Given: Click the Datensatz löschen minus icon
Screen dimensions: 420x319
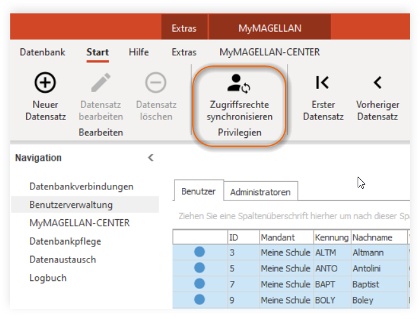Looking at the screenshot, I should [x=156, y=83].
